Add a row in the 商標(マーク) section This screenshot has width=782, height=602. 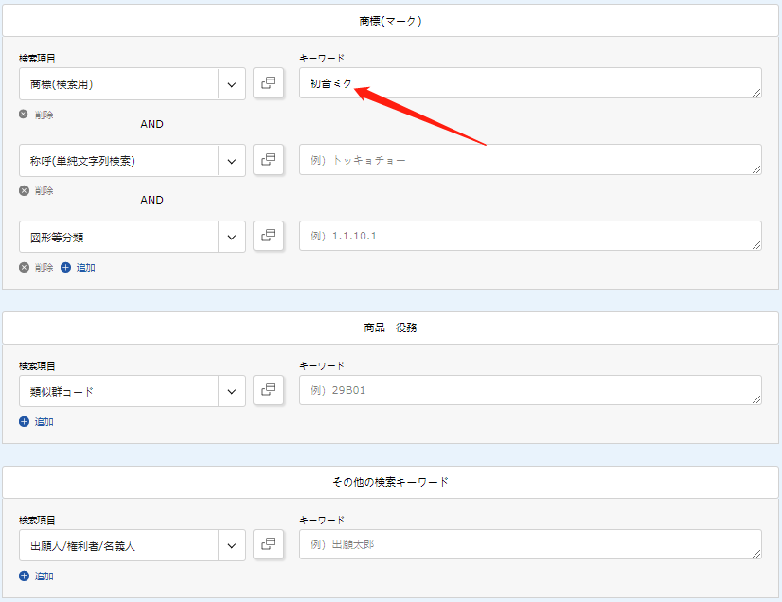[x=79, y=268]
